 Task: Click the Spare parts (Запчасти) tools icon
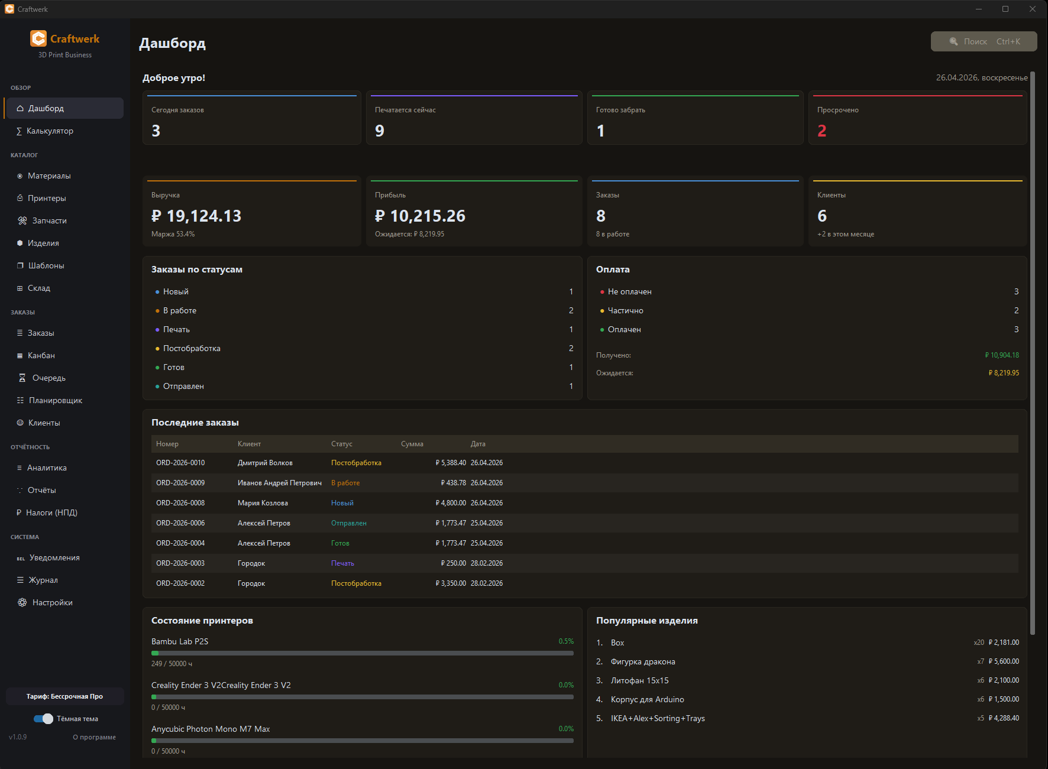click(22, 221)
